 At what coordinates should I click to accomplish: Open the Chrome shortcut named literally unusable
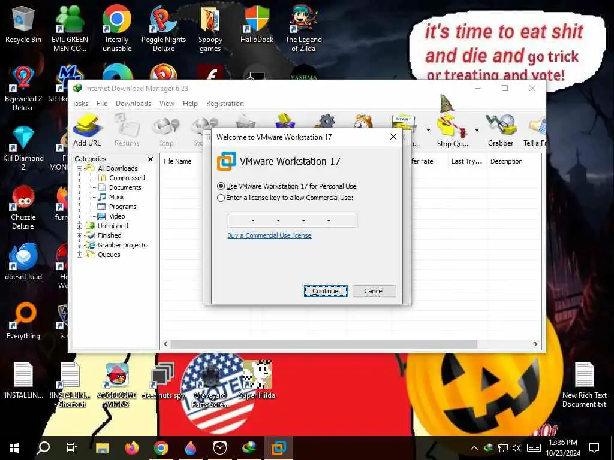[x=117, y=28]
